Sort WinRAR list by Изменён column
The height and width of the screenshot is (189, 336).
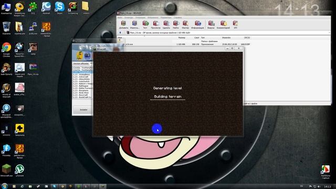click(x=226, y=38)
